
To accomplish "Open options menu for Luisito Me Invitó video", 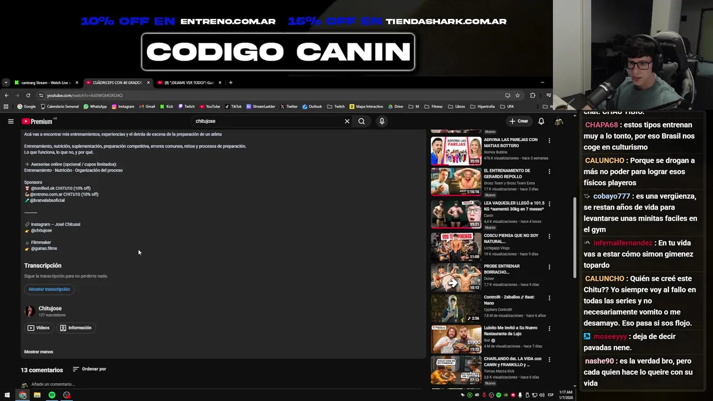I will coord(549,329).
